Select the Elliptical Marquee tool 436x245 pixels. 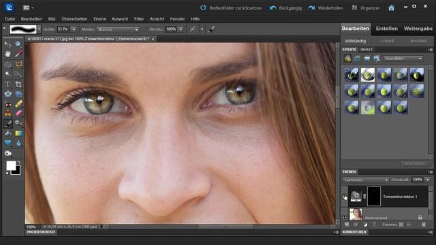pos(7,64)
